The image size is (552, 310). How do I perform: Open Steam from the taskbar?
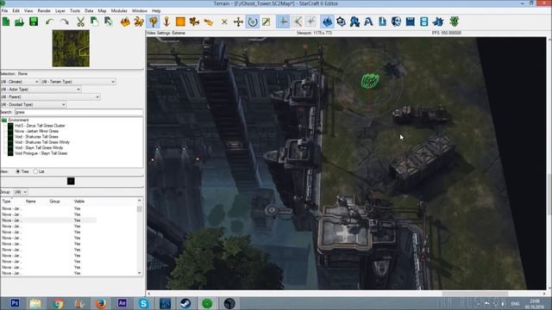click(185, 303)
